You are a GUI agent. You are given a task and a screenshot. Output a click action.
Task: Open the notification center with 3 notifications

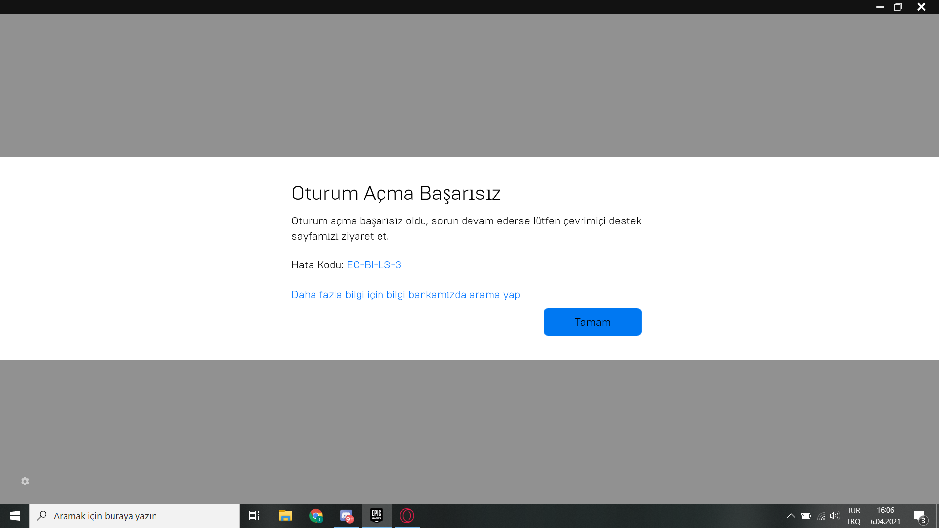pyautogui.click(x=919, y=516)
